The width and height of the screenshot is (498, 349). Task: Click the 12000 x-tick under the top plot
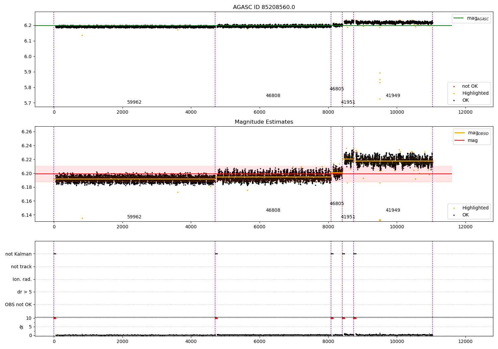pos(465,112)
